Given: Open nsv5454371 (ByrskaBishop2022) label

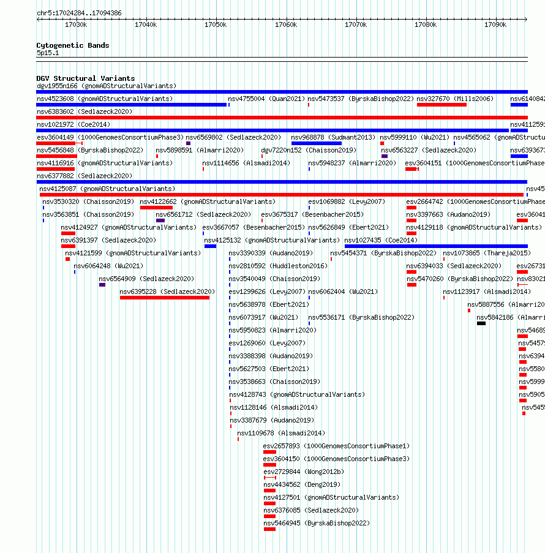Looking at the screenshot, I should (383, 253).
